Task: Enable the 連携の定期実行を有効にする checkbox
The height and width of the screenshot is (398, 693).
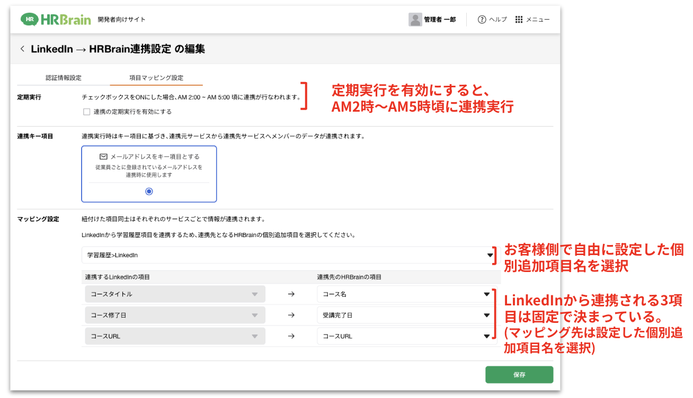Action: (86, 112)
